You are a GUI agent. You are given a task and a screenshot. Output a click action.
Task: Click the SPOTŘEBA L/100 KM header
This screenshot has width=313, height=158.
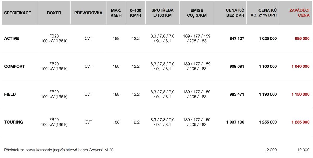point(162,13)
